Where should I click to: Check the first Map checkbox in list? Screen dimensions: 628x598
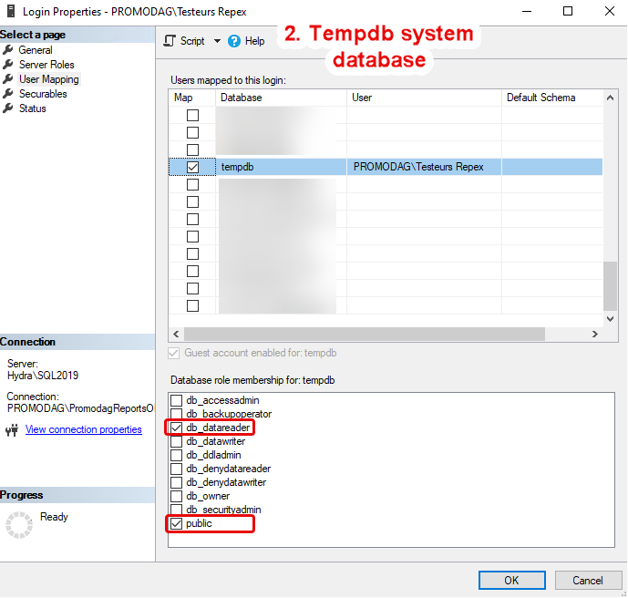(192, 116)
